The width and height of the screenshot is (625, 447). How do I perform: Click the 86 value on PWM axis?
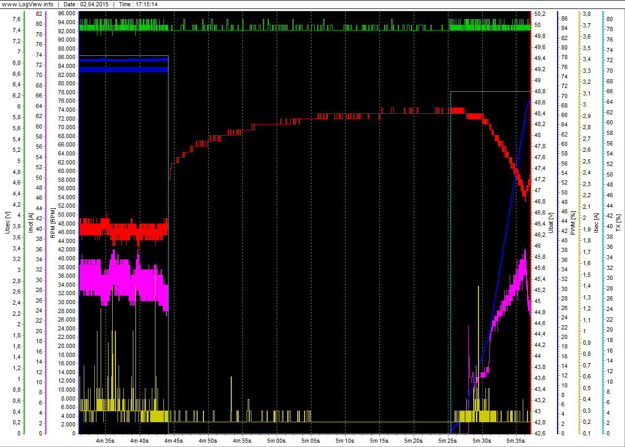pyautogui.click(x=564, y=18)
